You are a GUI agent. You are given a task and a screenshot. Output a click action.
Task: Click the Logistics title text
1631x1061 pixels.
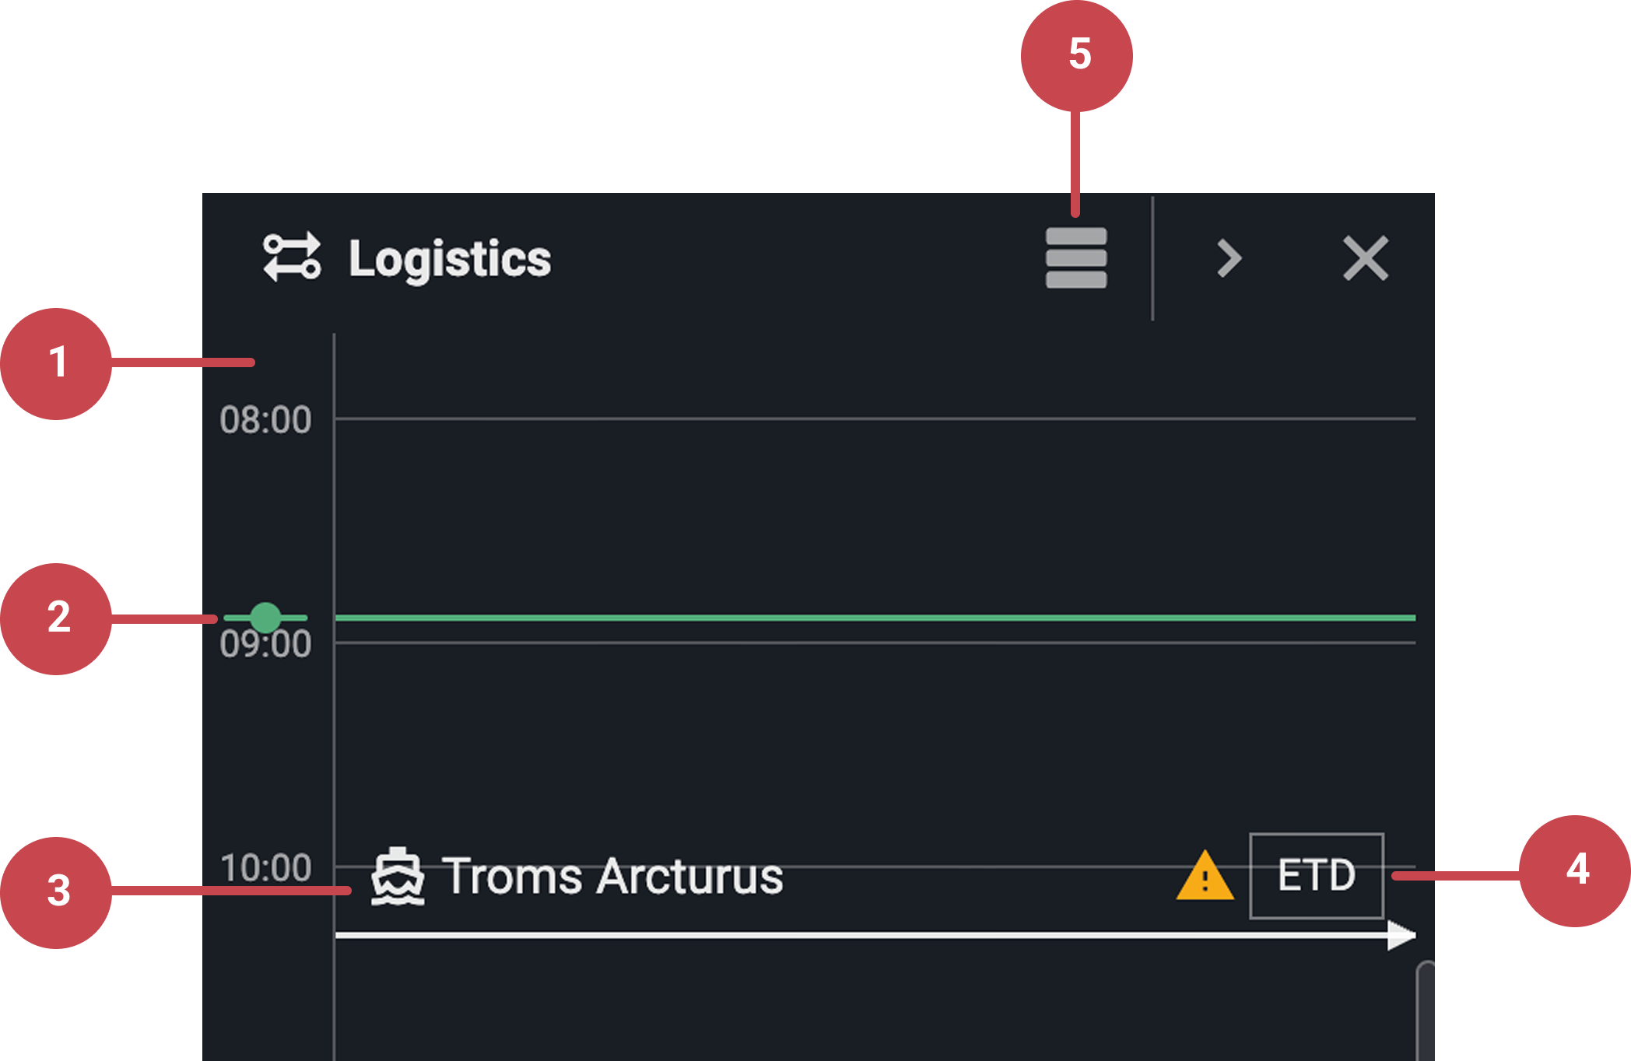pyautogui.click(x=448, y=259)
